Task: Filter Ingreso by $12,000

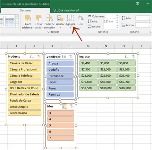Action: pyautogui.click(x=107, y=69)
